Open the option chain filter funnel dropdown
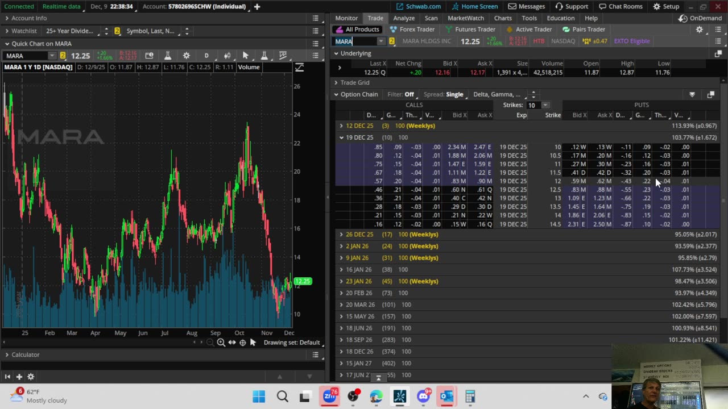Viewport: 728px width, 409px height. pyautogui.click(x=692, y=94)
